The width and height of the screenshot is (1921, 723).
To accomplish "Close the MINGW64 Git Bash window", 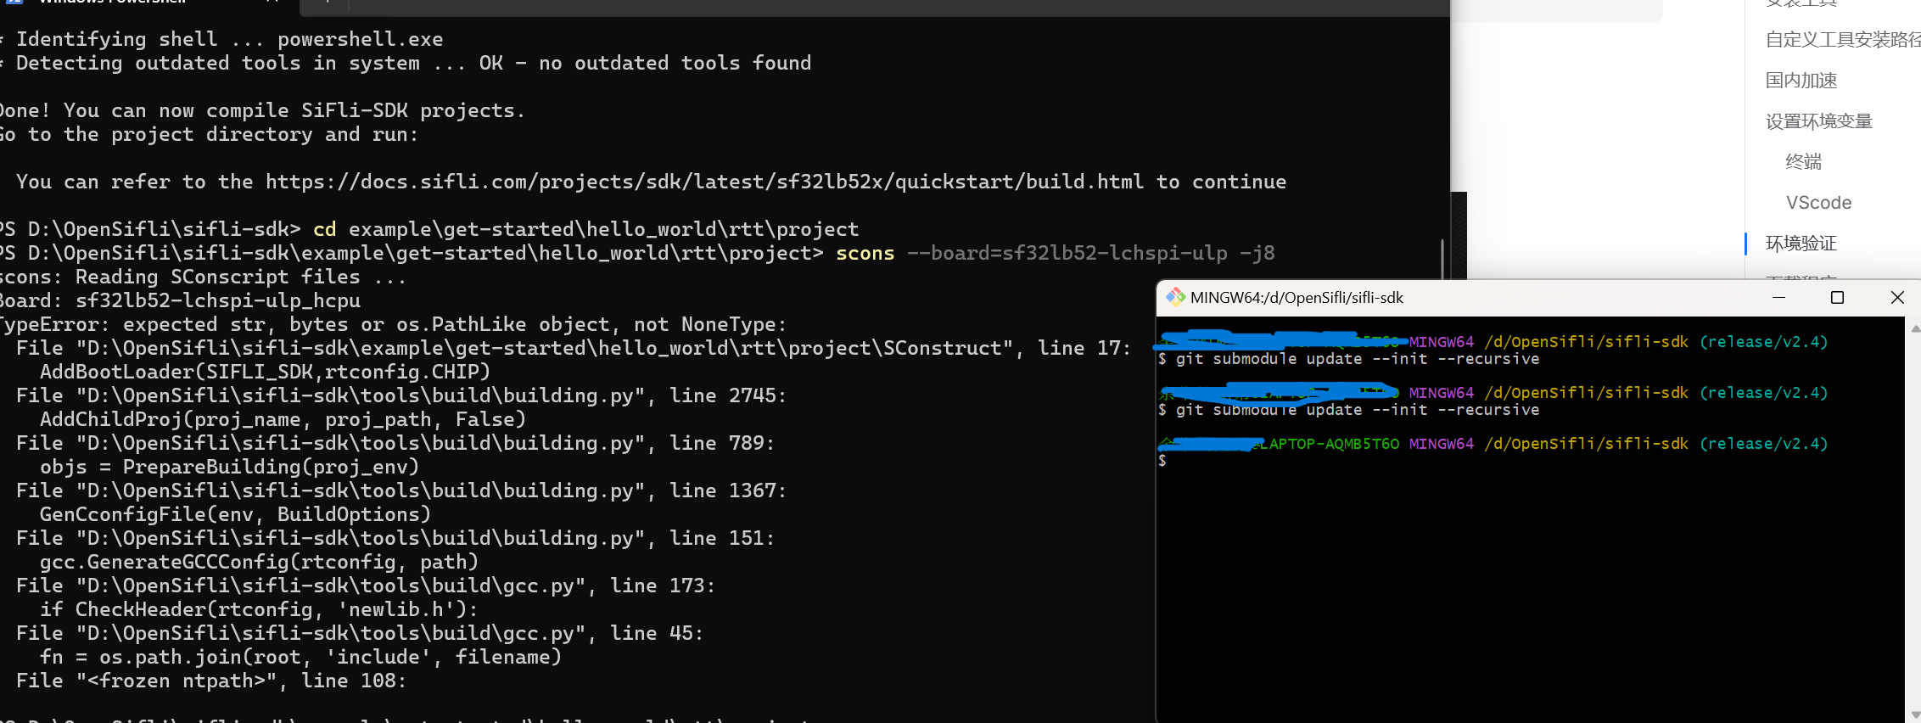I will [1897, 297].
